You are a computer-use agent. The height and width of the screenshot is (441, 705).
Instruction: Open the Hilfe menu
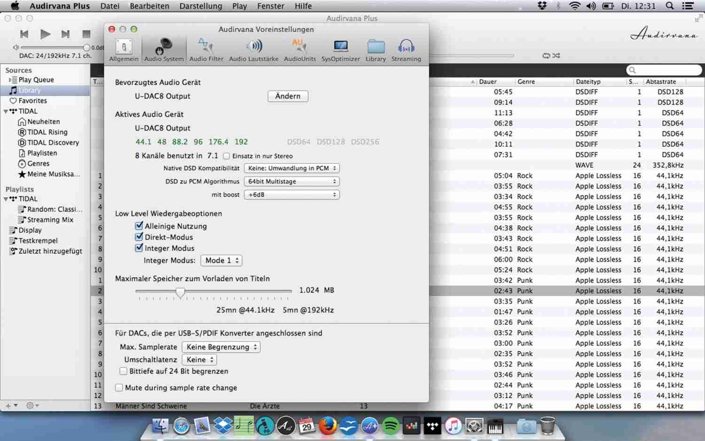303,6
